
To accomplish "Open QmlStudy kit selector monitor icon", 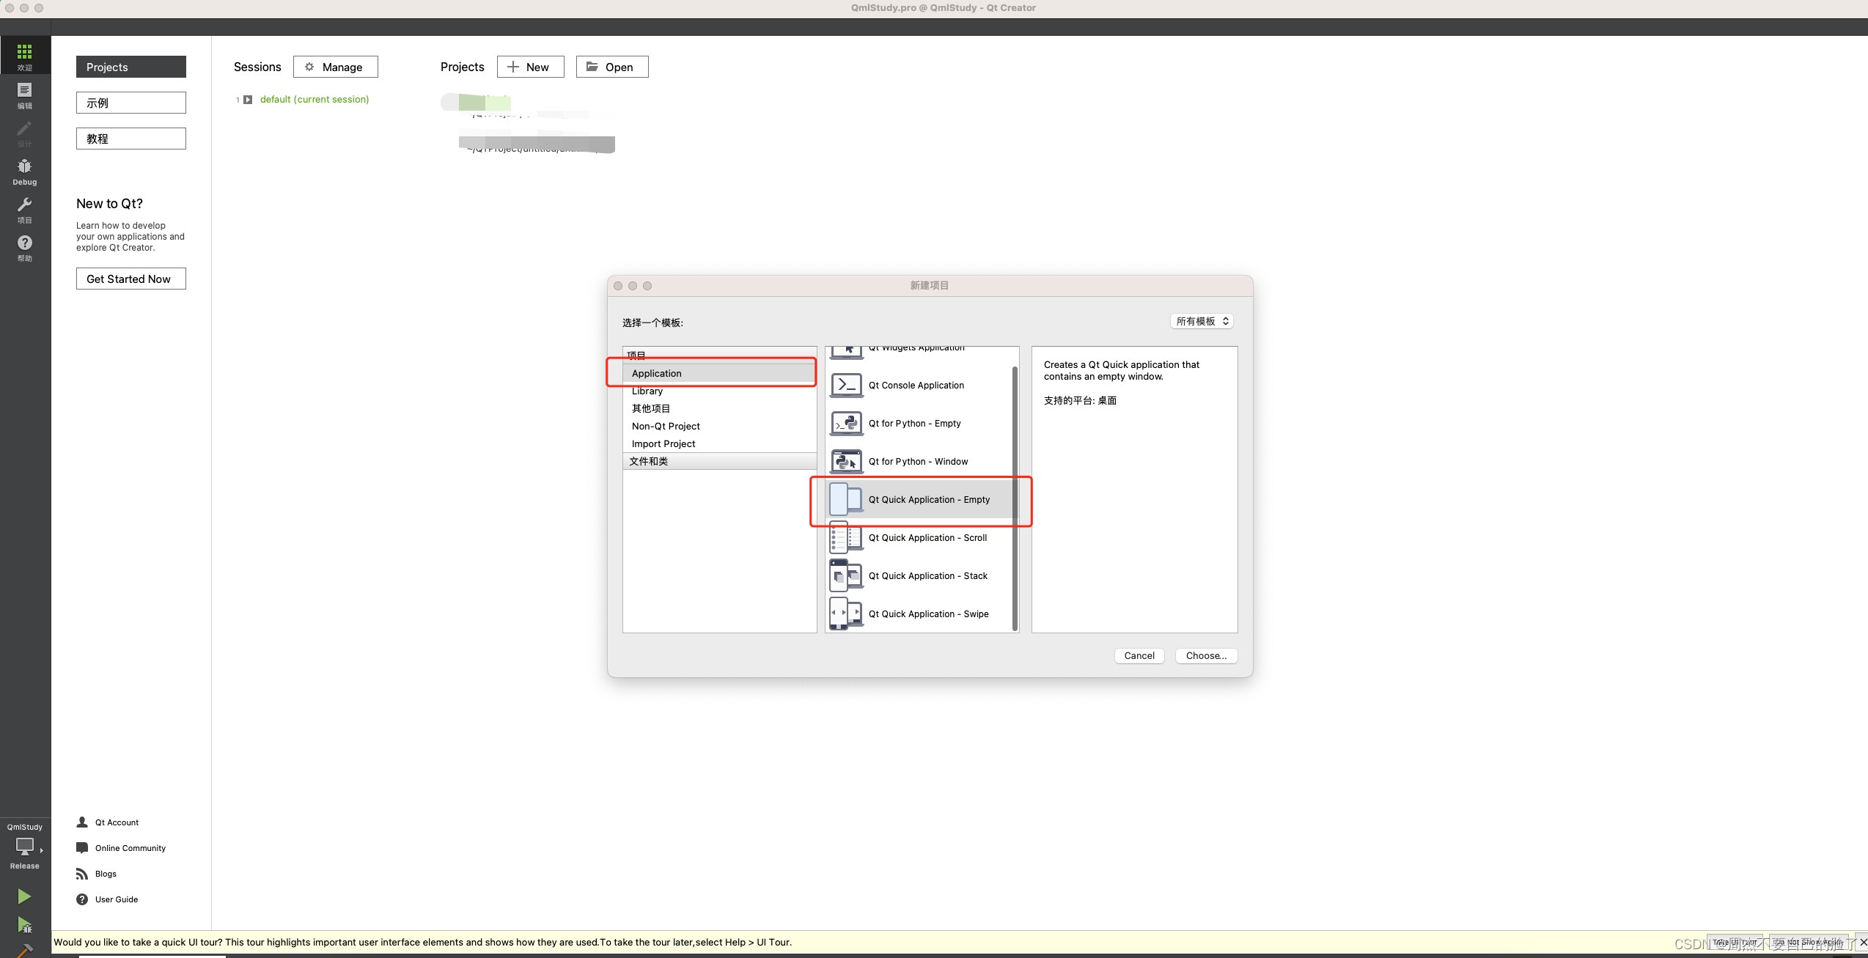I will [24, 847].
